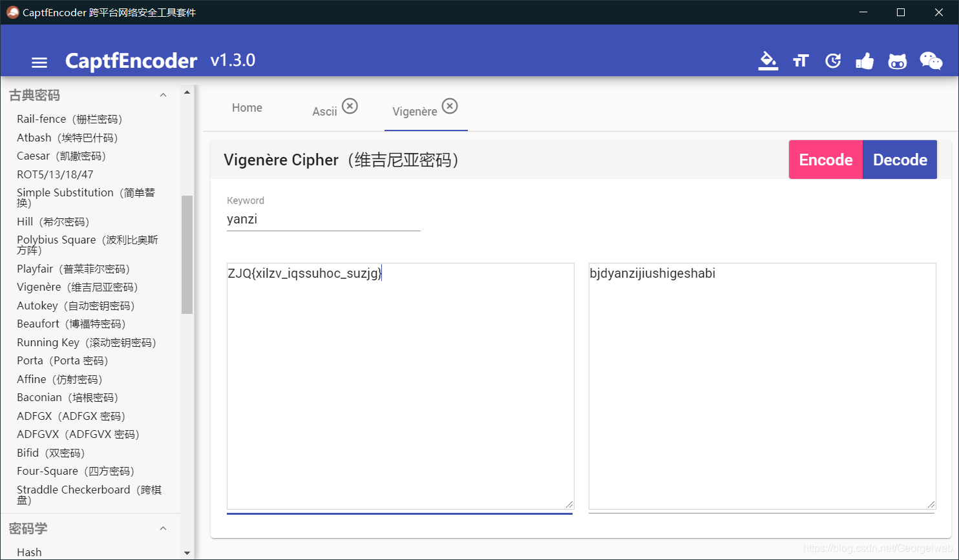This screenshot has height=560, width=959.
Task: Close the Ascii tab
Action: [x=350, y=106]
